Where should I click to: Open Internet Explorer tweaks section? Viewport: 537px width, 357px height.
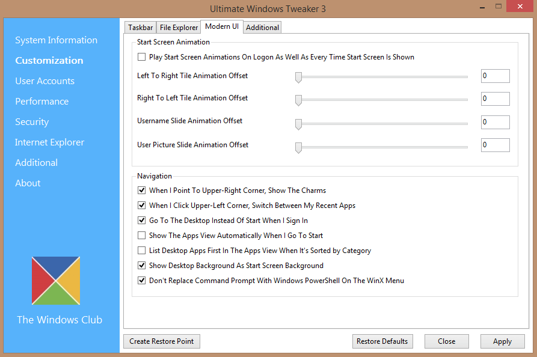[50, 142]
